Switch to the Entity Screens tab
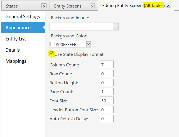The image size is (179, 137). click(x=68, y=6)
